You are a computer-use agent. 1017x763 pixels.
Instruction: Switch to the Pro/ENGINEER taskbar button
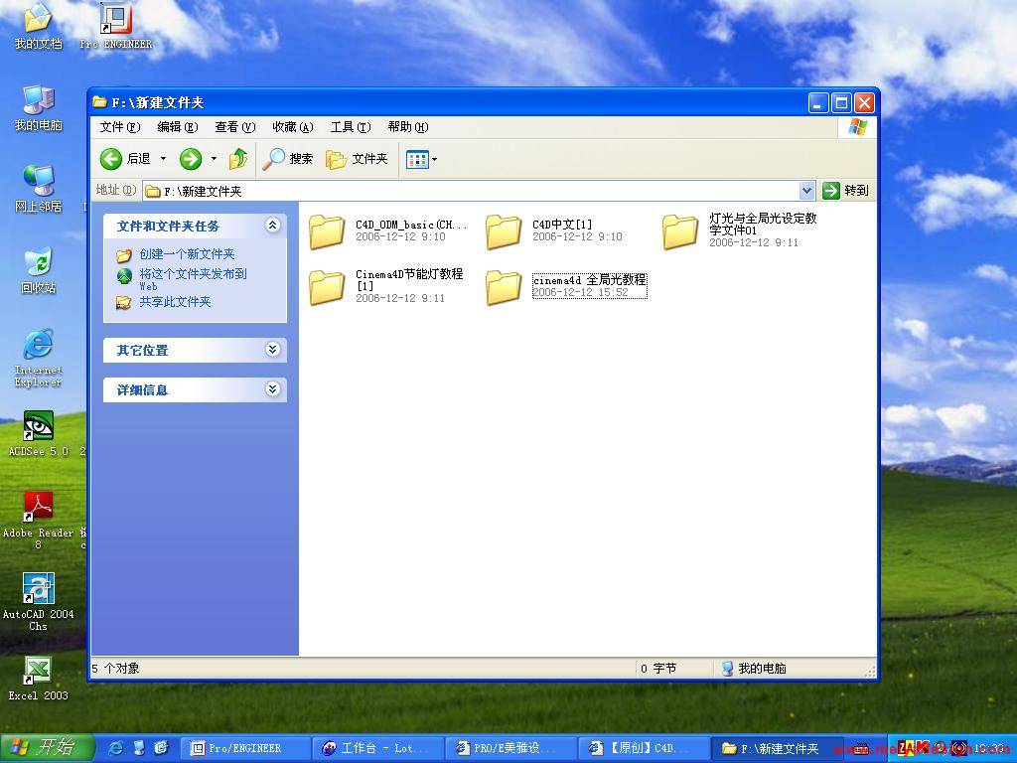pos(245,748)
